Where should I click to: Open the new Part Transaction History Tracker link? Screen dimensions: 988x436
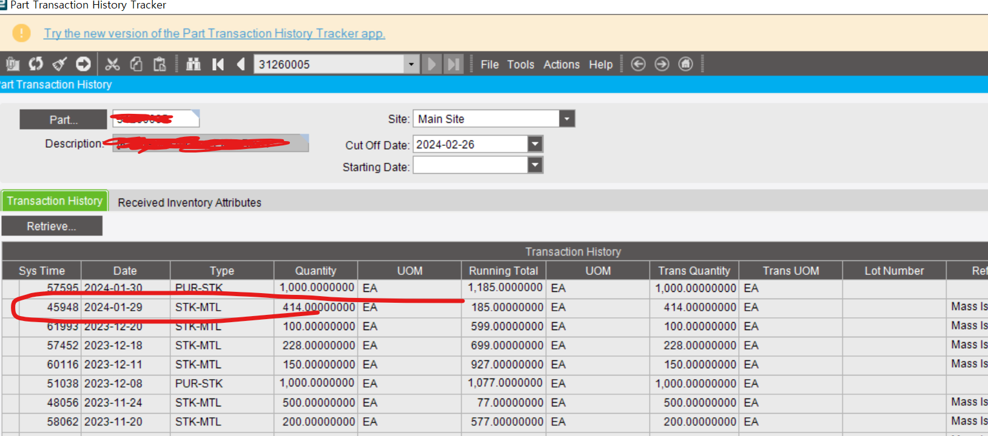tap(214, 33)
